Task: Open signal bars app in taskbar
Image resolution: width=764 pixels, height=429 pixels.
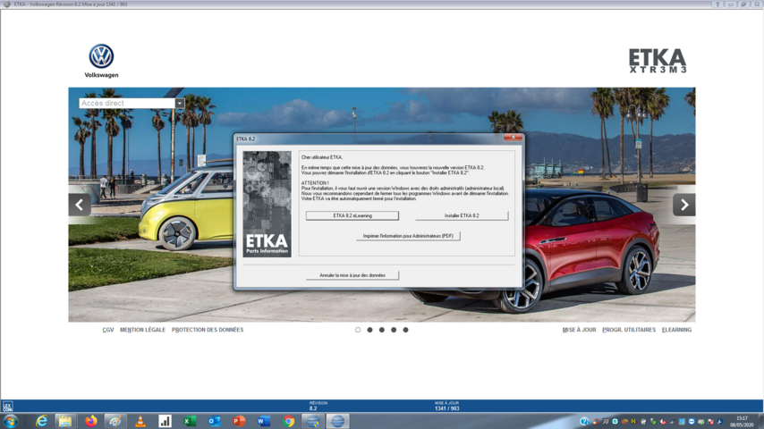Action: coord(165,421)
